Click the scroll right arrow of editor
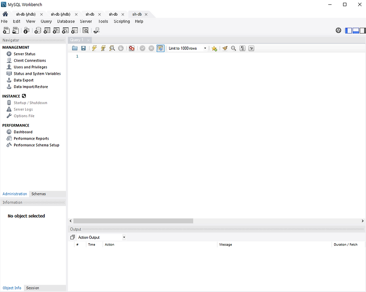The height and width of the screenshot is (292, 366). [363, 221]
